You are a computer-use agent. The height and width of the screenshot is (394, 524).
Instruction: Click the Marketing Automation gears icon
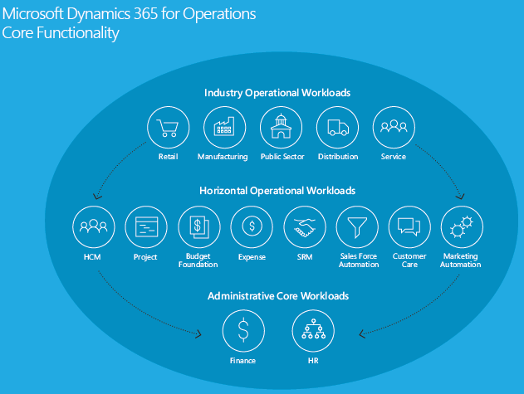tap(462, 227)
